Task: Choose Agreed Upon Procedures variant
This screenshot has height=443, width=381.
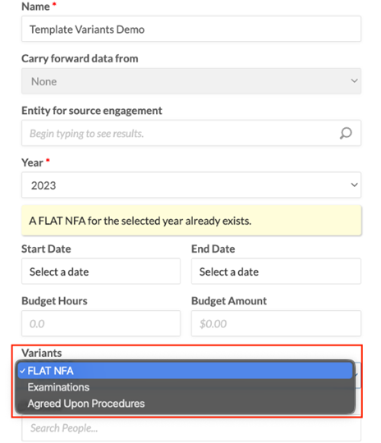Action: pos(186,404)
